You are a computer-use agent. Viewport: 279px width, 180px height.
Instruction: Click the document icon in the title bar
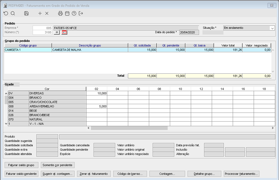pos(5,5)
